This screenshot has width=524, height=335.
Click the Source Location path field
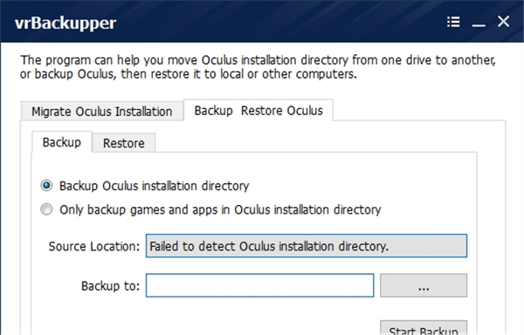[307, 246]
